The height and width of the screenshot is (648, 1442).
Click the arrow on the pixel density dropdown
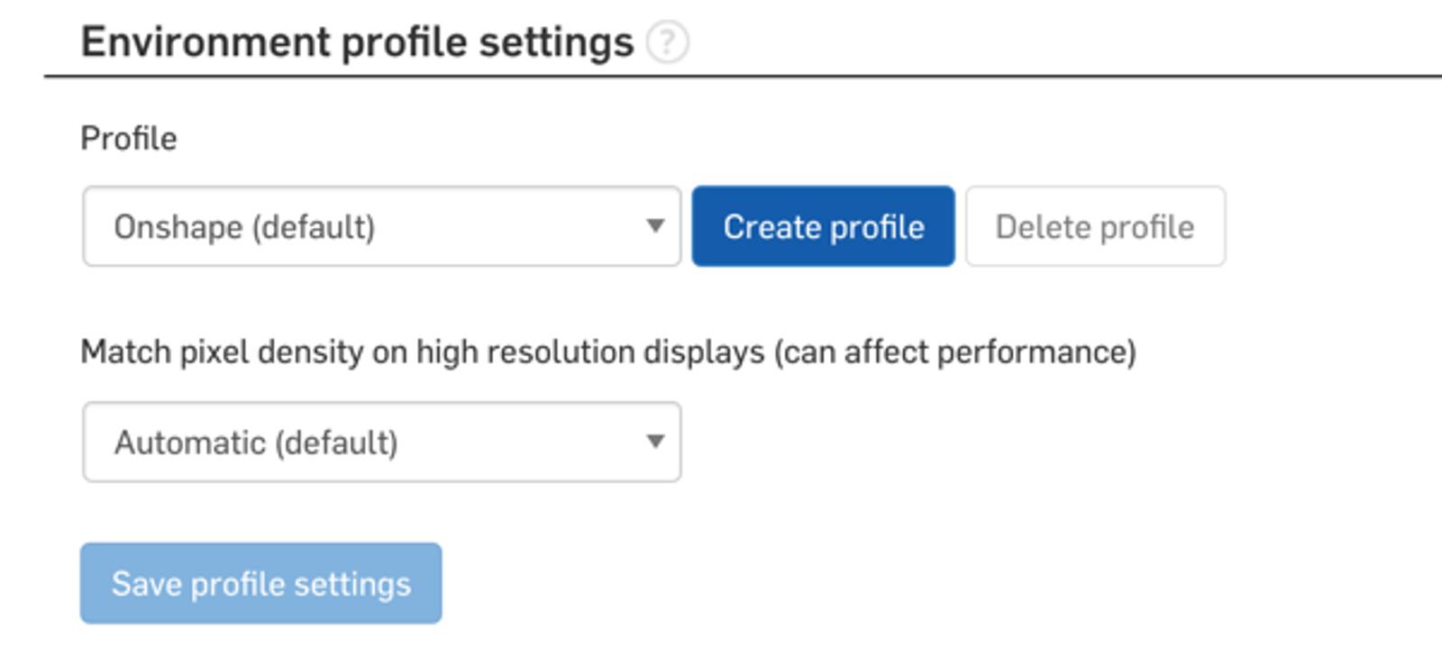(655, 442)
